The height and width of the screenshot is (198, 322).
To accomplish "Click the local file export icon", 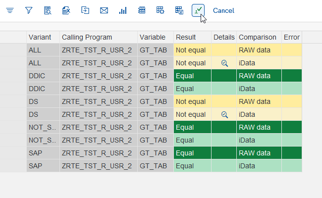I will (85, 10).
